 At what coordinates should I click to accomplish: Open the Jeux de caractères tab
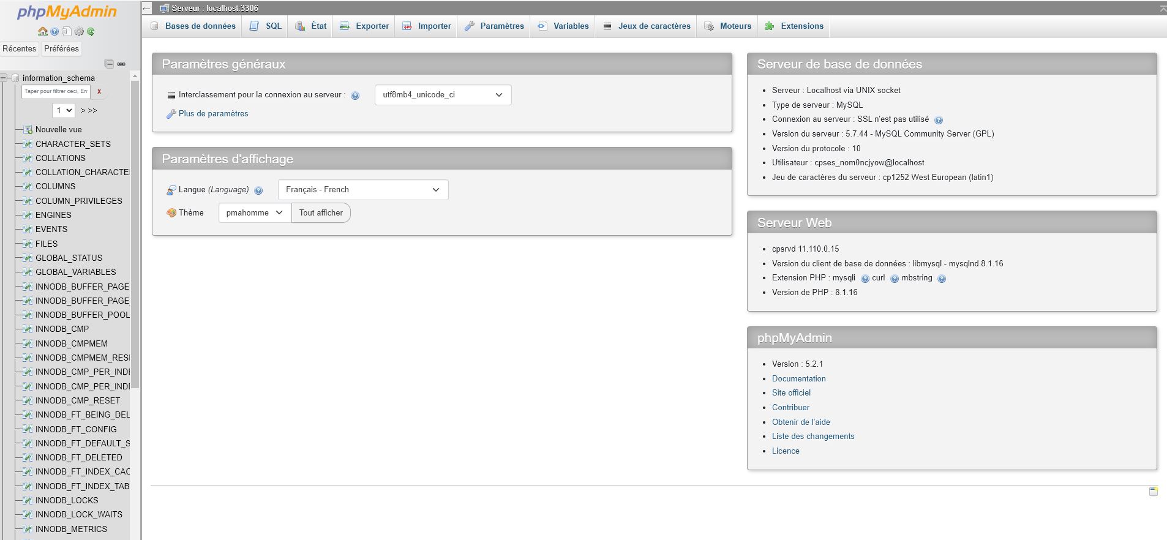647,26
